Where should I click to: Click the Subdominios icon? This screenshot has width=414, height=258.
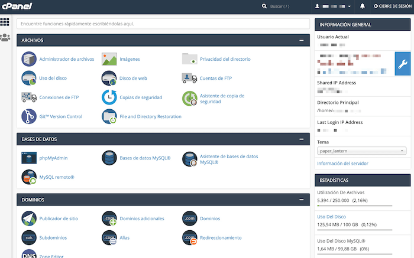[x=29, y=237]
